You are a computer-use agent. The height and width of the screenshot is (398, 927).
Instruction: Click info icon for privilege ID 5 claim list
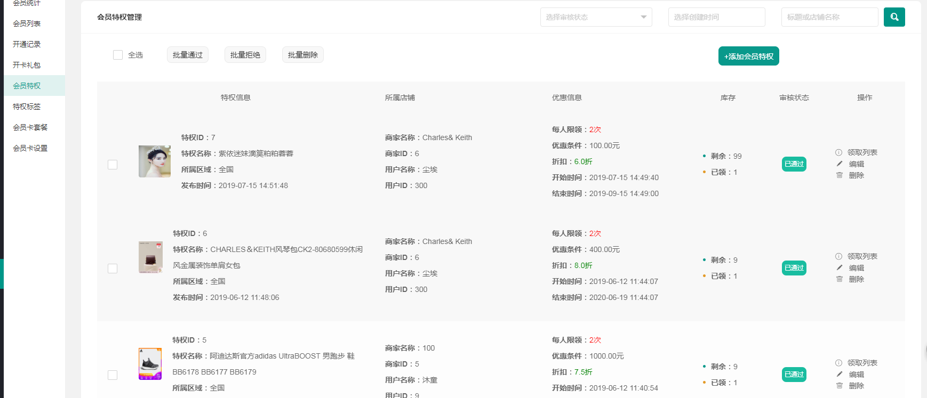pyautogui.click(x=838, y=363)
